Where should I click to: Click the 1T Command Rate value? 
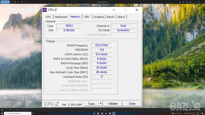(102, 77)
